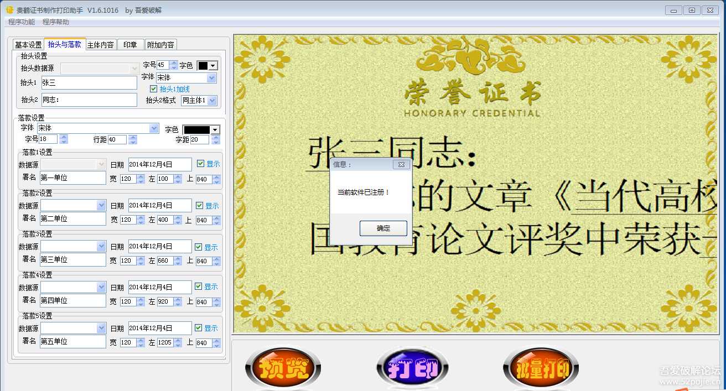Click the 抬头1 text field
The height and width of the screenshot is (391, 726).
click(x=89, y=82)
